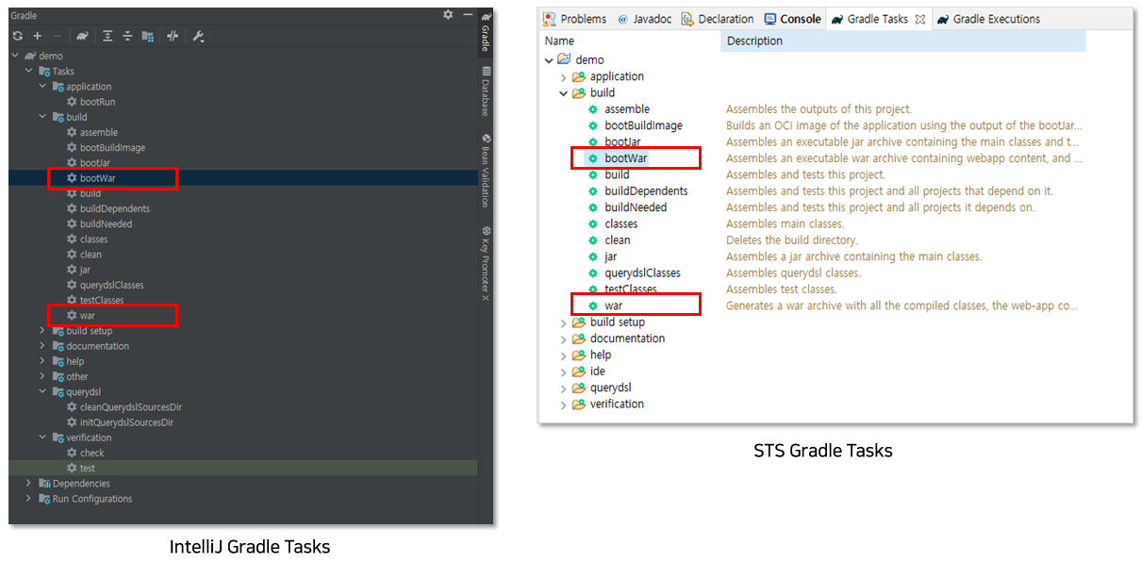The width and height of the screenshot is (1141, 578).
Task: Expand the other group in IntelliJ
Action: 41,376
